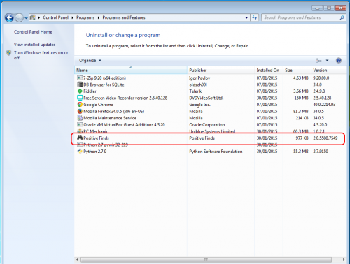Screen dimensions: 350x264
Task: Open the recent pages dropdown arrow
Action: tap(26, 17)
